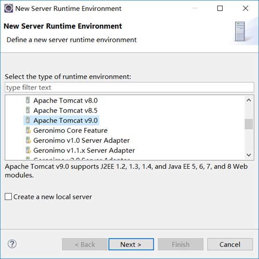Viewport: 259px width, 259px height.
Task: Click the Apache Tomcat v8.5 server icon
Action: pos(28,110)
